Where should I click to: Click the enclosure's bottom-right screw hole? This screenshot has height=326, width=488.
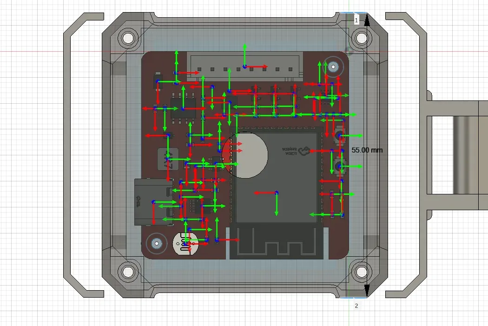click(361, 272)
